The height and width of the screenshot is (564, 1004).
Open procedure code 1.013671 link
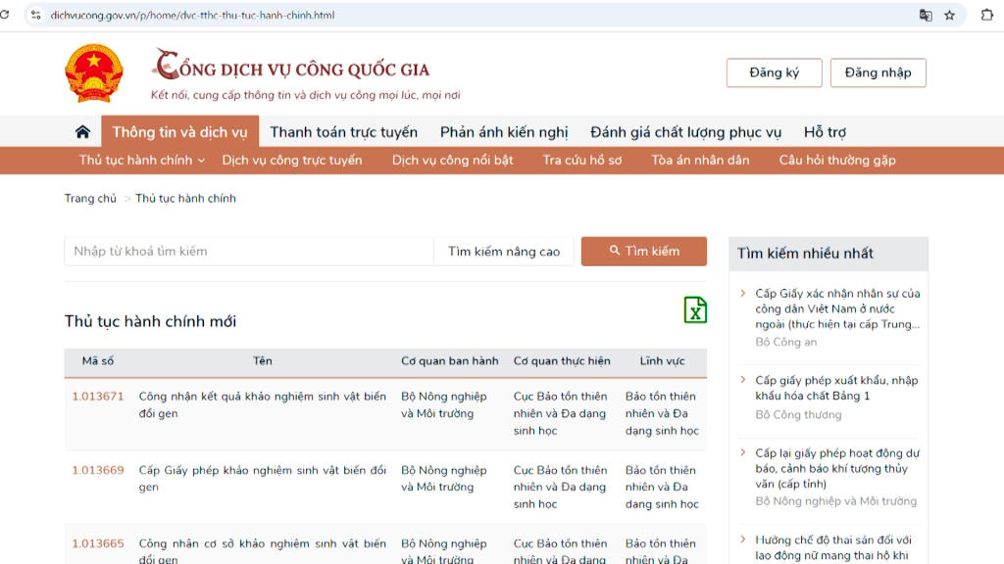98,397
